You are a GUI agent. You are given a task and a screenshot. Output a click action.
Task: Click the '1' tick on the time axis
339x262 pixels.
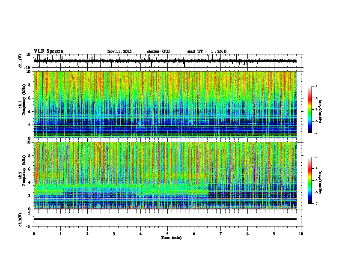click(x=61, y=234)
